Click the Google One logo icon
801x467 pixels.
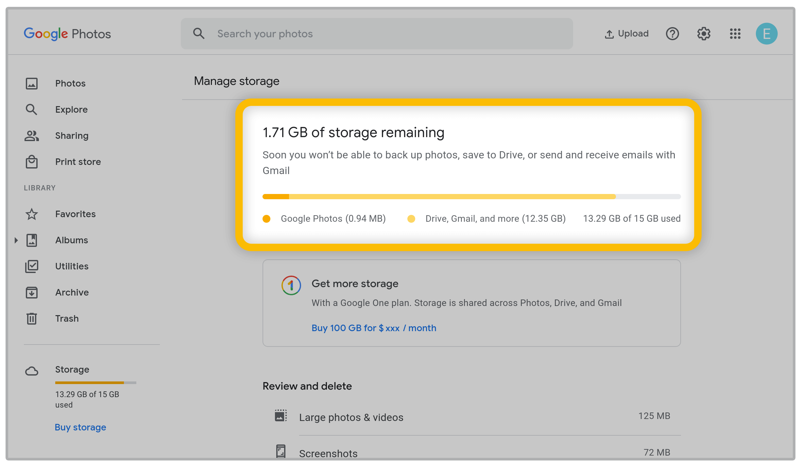point(291,285)
